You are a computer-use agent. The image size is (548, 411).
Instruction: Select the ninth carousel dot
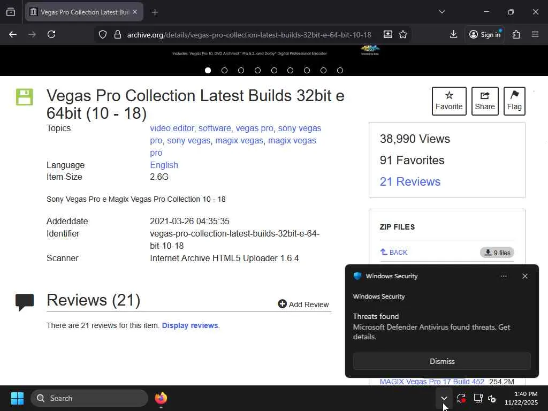340,70
